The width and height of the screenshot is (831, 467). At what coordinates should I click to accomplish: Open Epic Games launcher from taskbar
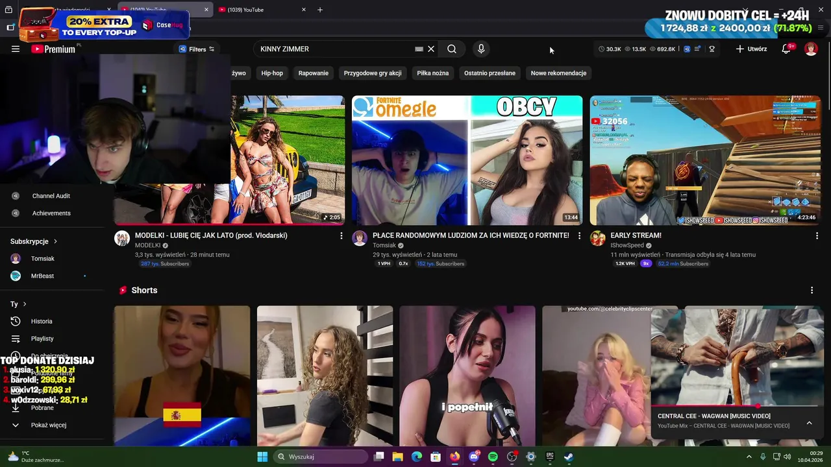(550, 457)
